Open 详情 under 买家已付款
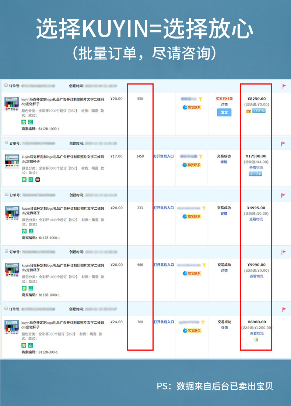 point(224,104)
